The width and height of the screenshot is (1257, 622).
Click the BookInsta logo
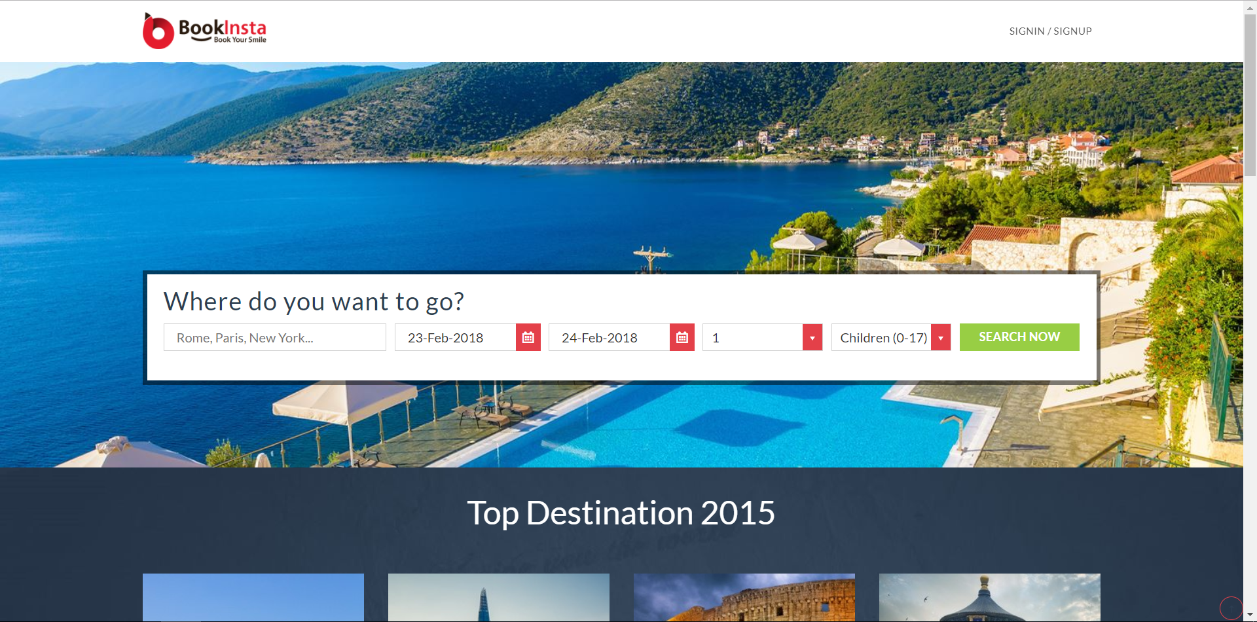(x=205, y=31)
